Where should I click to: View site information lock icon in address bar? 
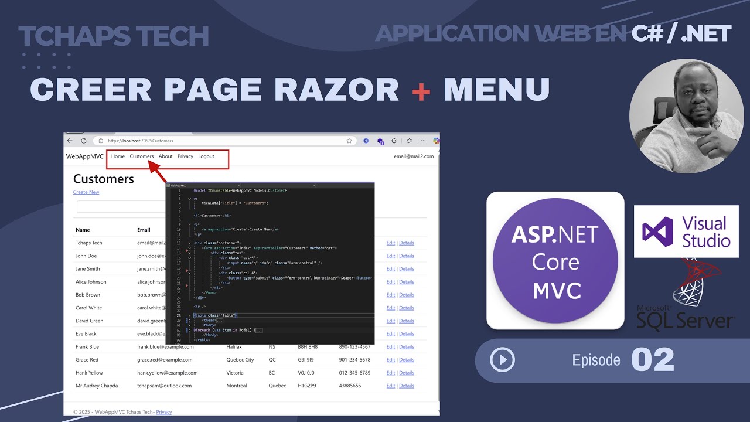pos(101,141)
